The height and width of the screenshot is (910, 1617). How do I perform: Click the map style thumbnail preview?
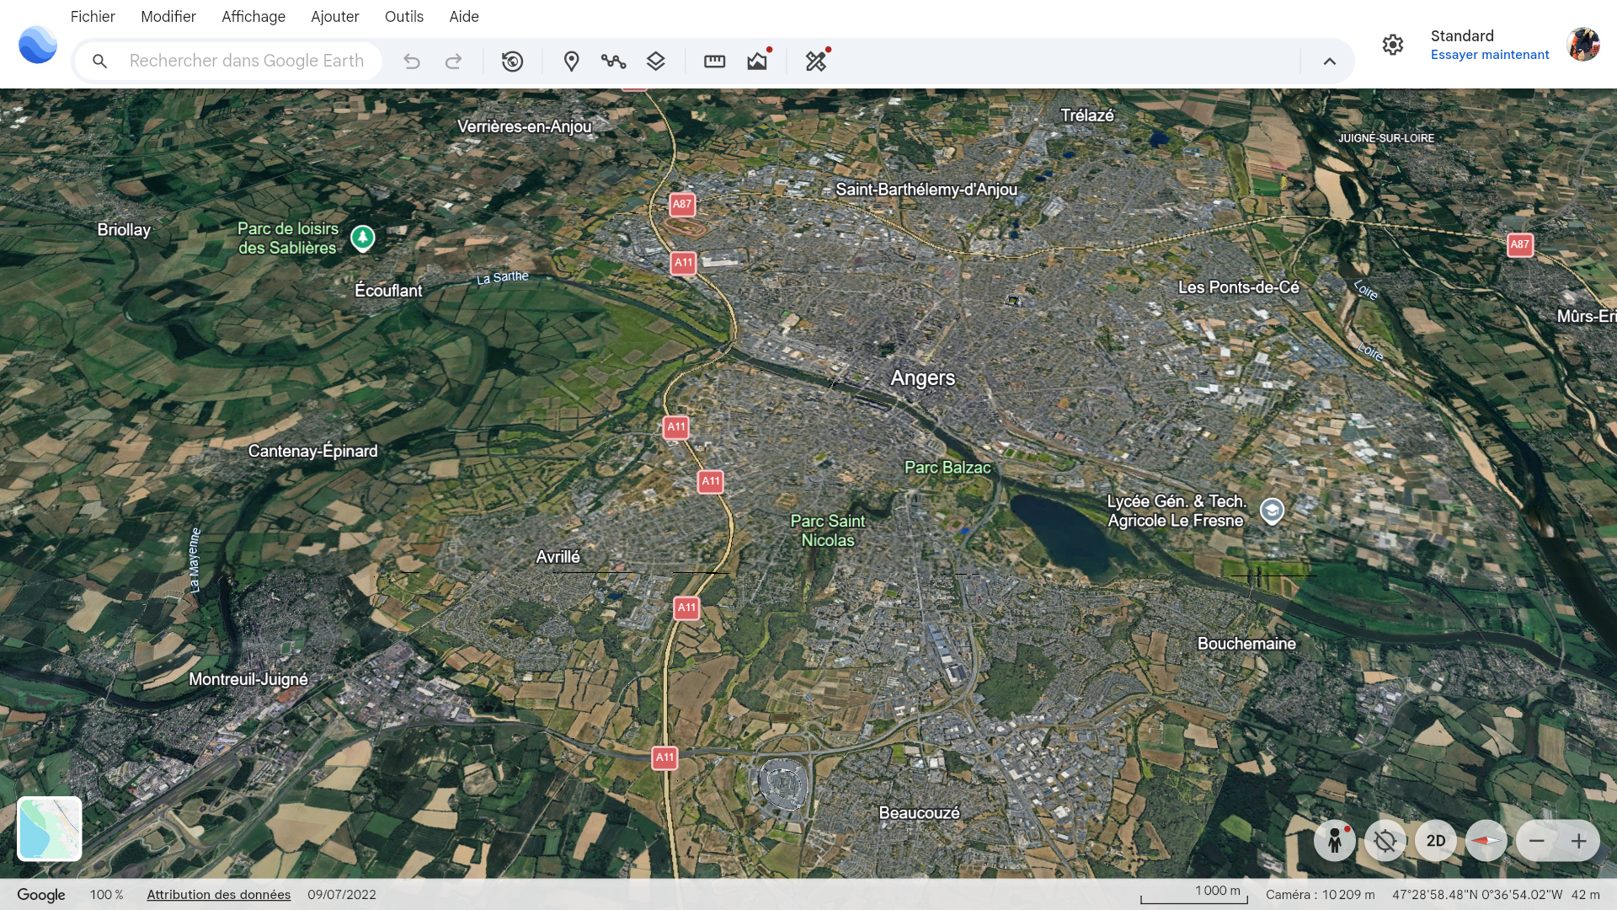tap(50, 829)
